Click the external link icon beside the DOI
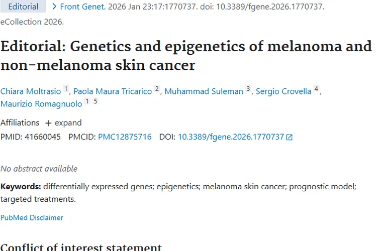377x251 pixels. coord(289,137)
